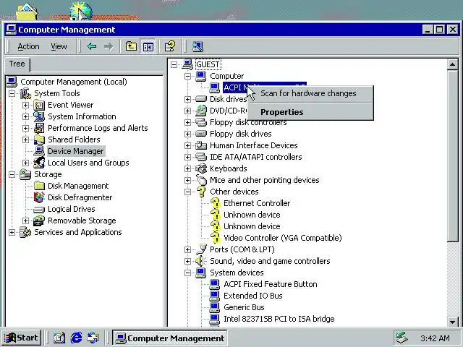Select ACPI Fixed Feature Button device
Viewport: 463px width, 347px height.
(270, 284)
